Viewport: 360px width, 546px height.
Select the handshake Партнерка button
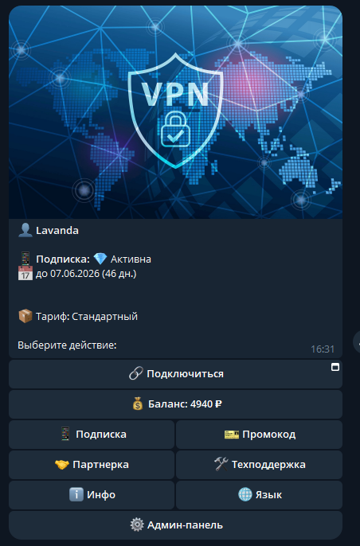click(92, 465)
